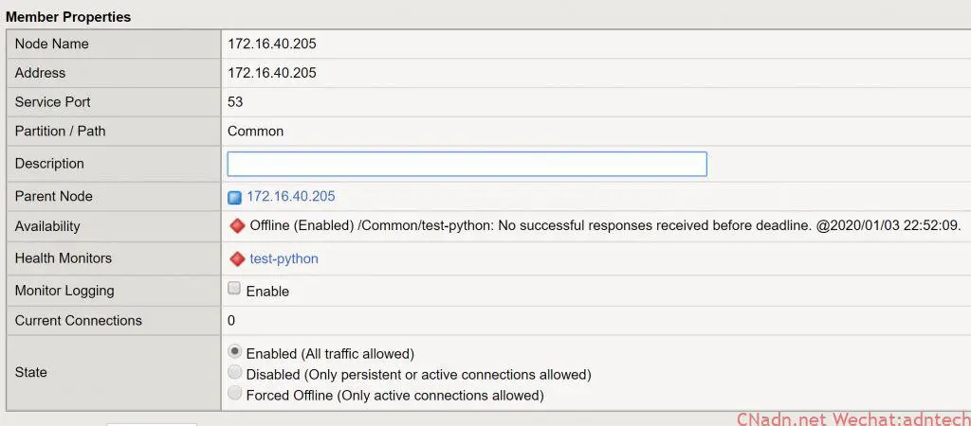Select Enabled (All traffic allowed) radio
Image resolution: width=971 pixels, height=426 pixels.
(235, 352)
